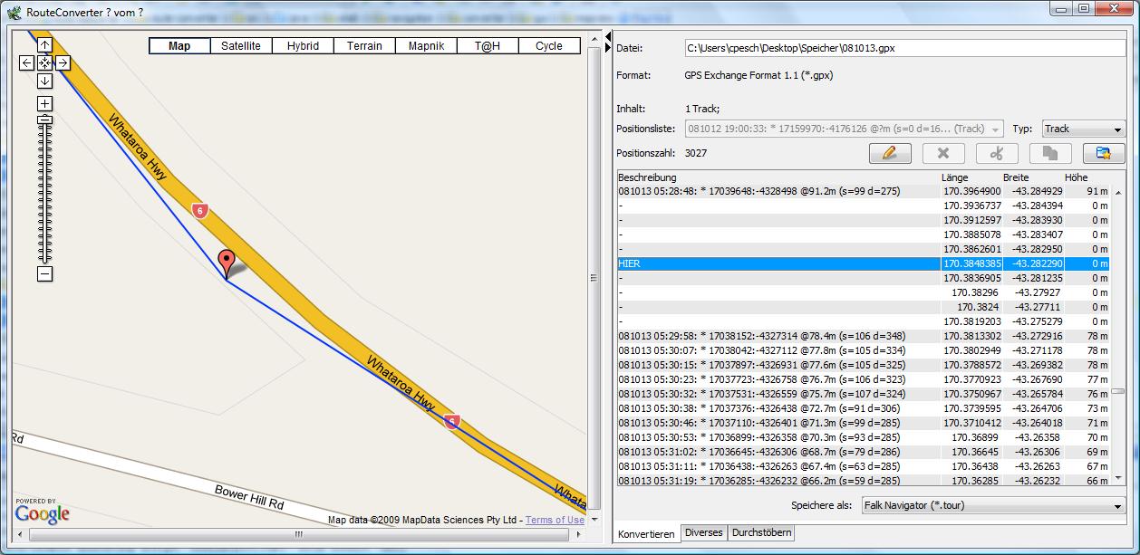The image size is (1140, 555).
Task: Switch map view to T@H
Action: pyautogui.click(x=488, y=46)
